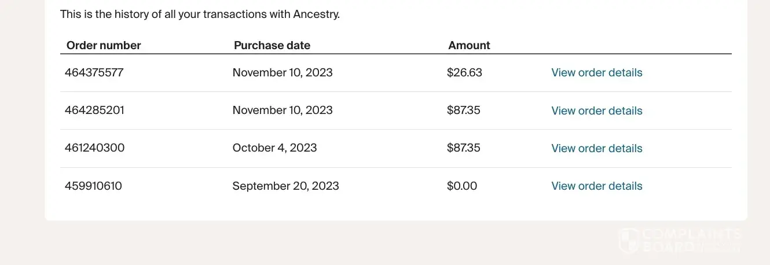Viewport: 770px width, 265px height.
Task: Click the October 4, 2023 purchase date
Action: (x=274, y=148)
